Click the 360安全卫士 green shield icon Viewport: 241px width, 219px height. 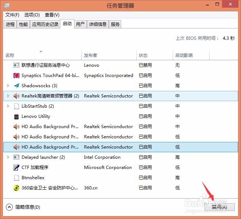point(16,188)
